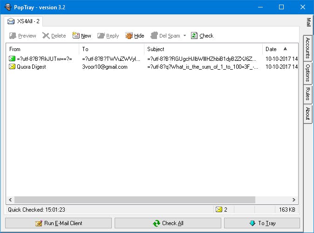
Task: Click the Run E-Mail Client button
Action: click(x=59, y=223)
